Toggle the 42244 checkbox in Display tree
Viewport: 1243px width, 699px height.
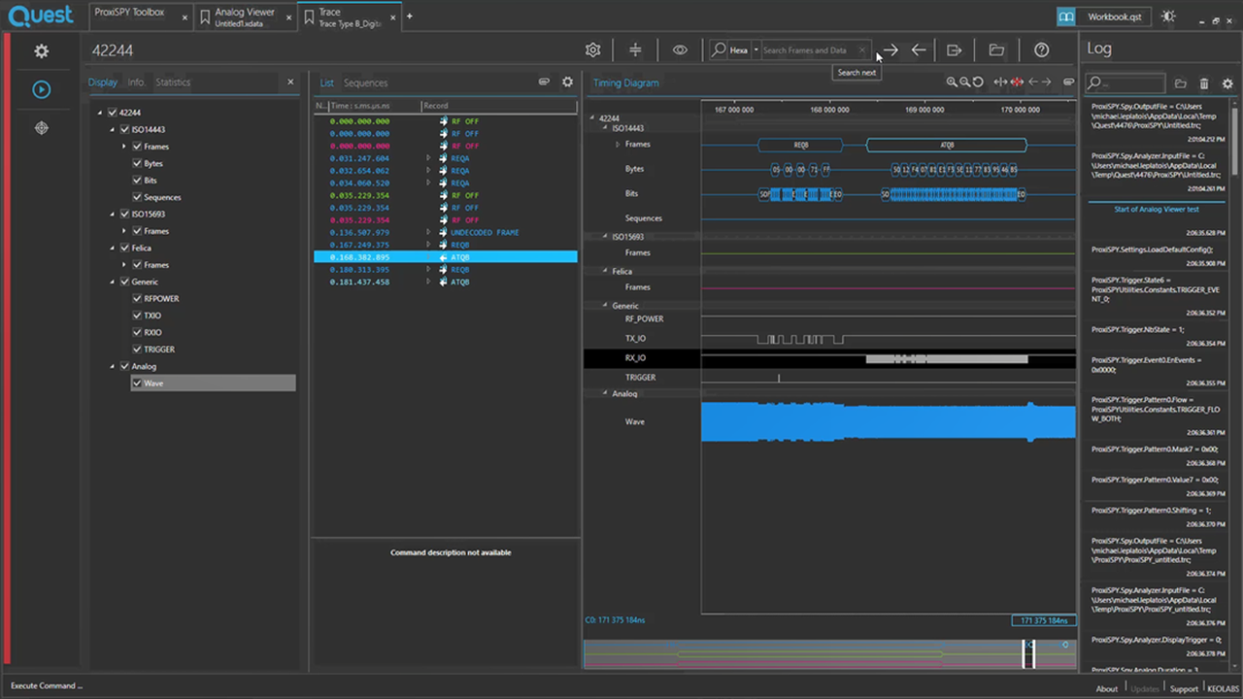point(113,113)
